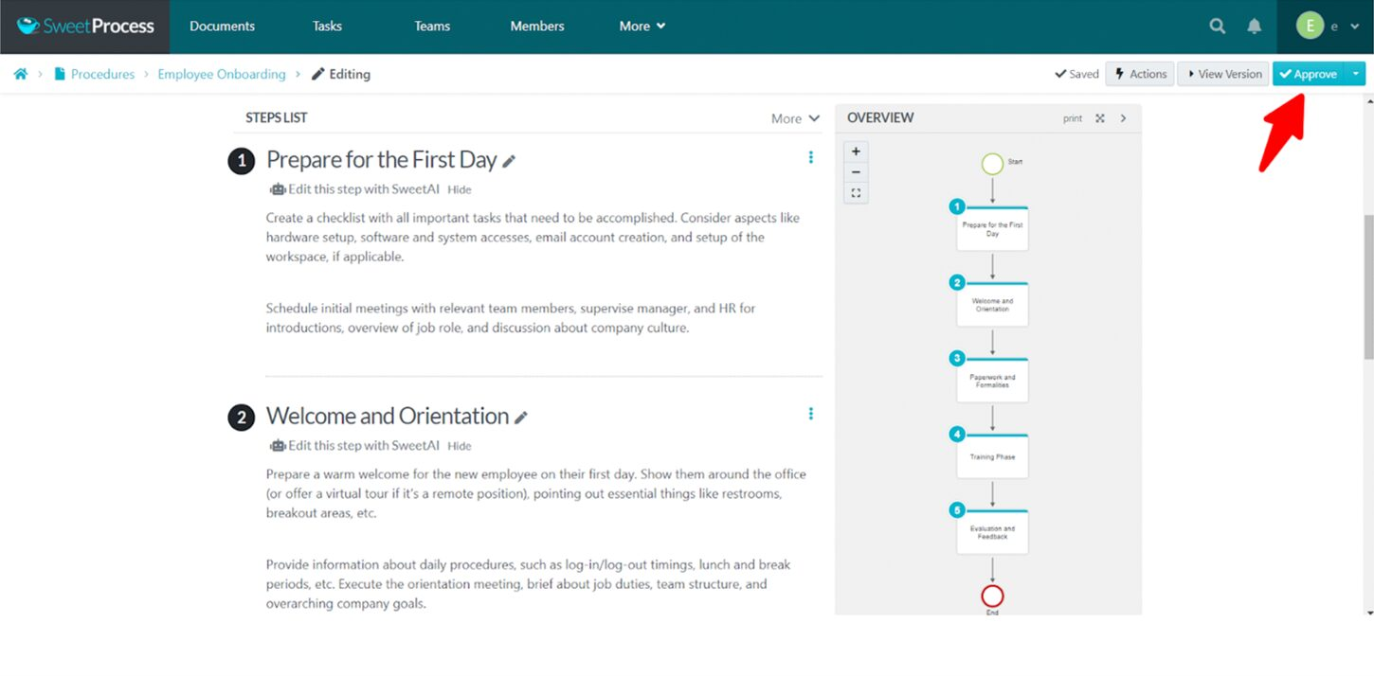The height and width of the screenshot is (676, 1374).
Task: Click the pencil icon beside Prepare for the First Day
Action: 509,162
